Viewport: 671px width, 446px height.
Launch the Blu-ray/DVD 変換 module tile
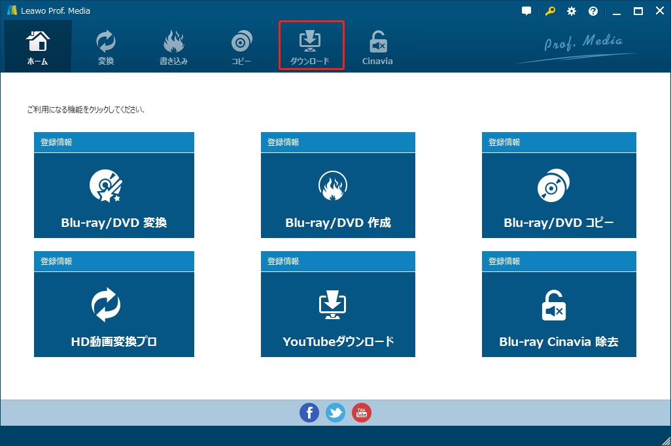click(114, 196)
